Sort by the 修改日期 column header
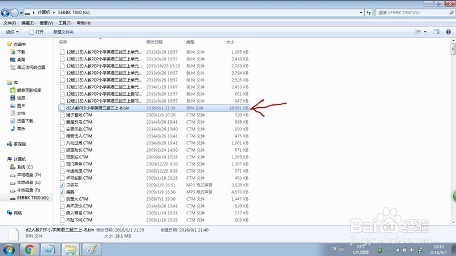This screenshot has height=256, width=456. pyautogui.click(x=164, y=42)
